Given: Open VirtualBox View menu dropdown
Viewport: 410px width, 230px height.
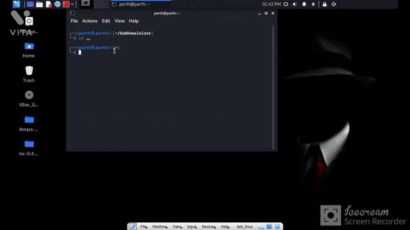Looking at the screenshot, I should 177,227.
